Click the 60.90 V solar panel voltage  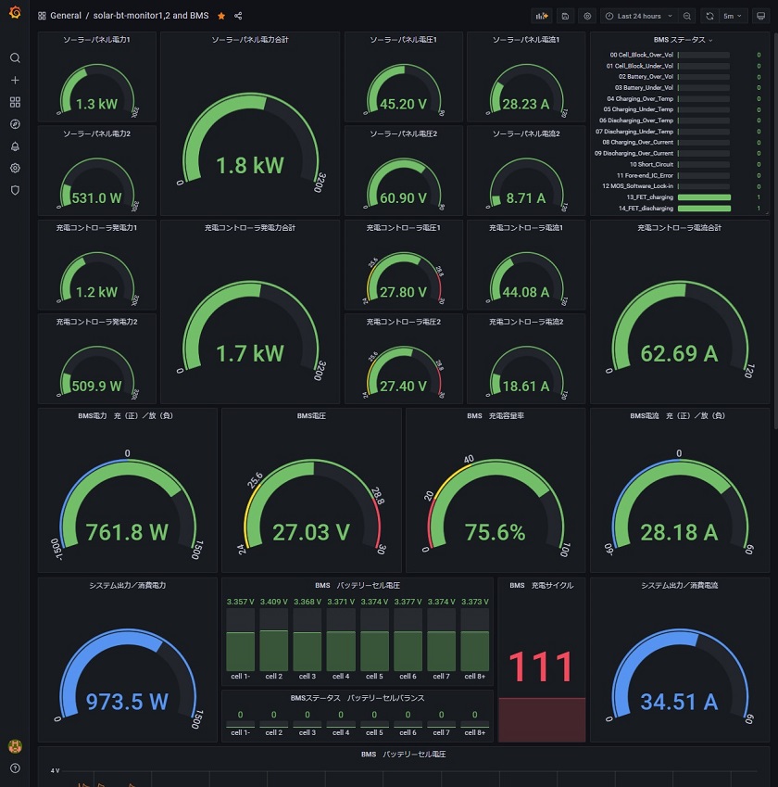coord(403,197)
